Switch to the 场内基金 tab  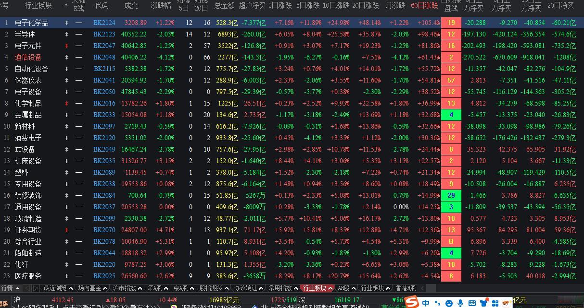[x=90, y=288]
